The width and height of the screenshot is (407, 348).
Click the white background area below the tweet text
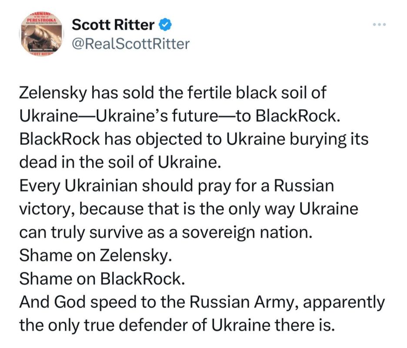pos(203,343)
